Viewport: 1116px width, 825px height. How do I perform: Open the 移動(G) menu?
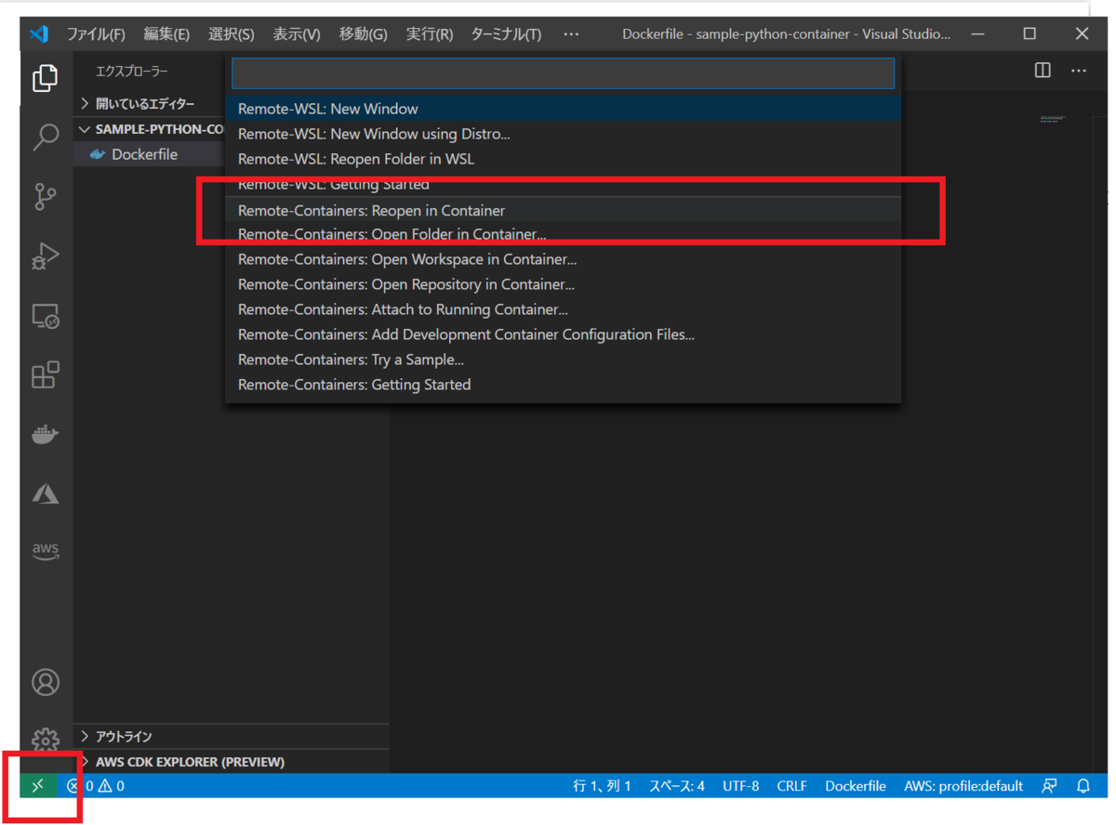pyautogui.click(x=364, y=34)
